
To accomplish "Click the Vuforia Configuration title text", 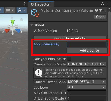I will tap(67, 10).
